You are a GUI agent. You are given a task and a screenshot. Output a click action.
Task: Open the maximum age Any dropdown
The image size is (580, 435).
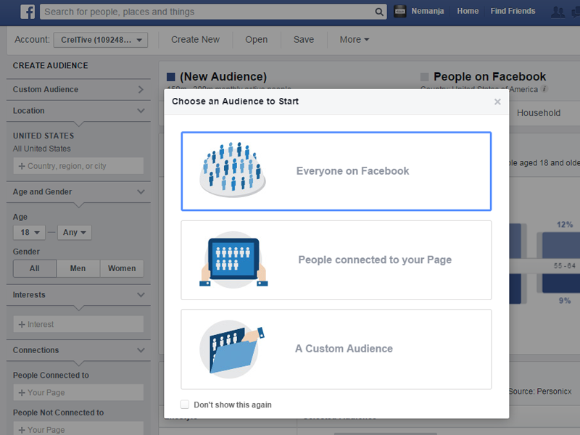point(75,232)
